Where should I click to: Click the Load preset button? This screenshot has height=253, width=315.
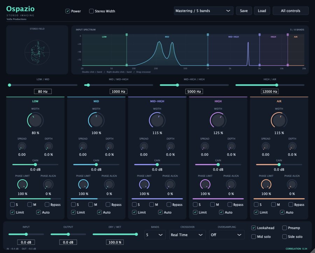click(x=262, y=11)
